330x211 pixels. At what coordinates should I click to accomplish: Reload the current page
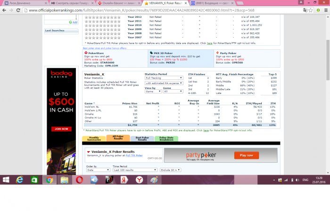coord(18,10)
